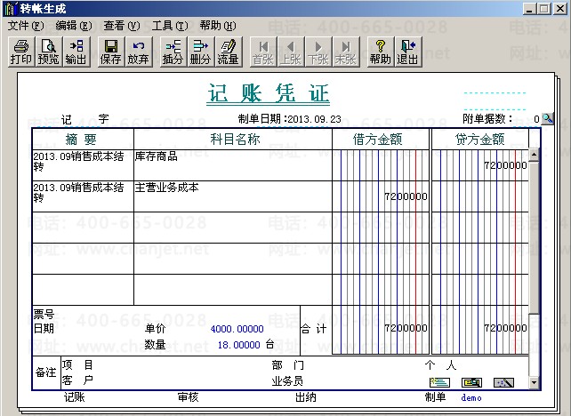Delete entry line with 删分
Image resolution: width=571 pixels, height=416 pixels.
tap(200, 52)
